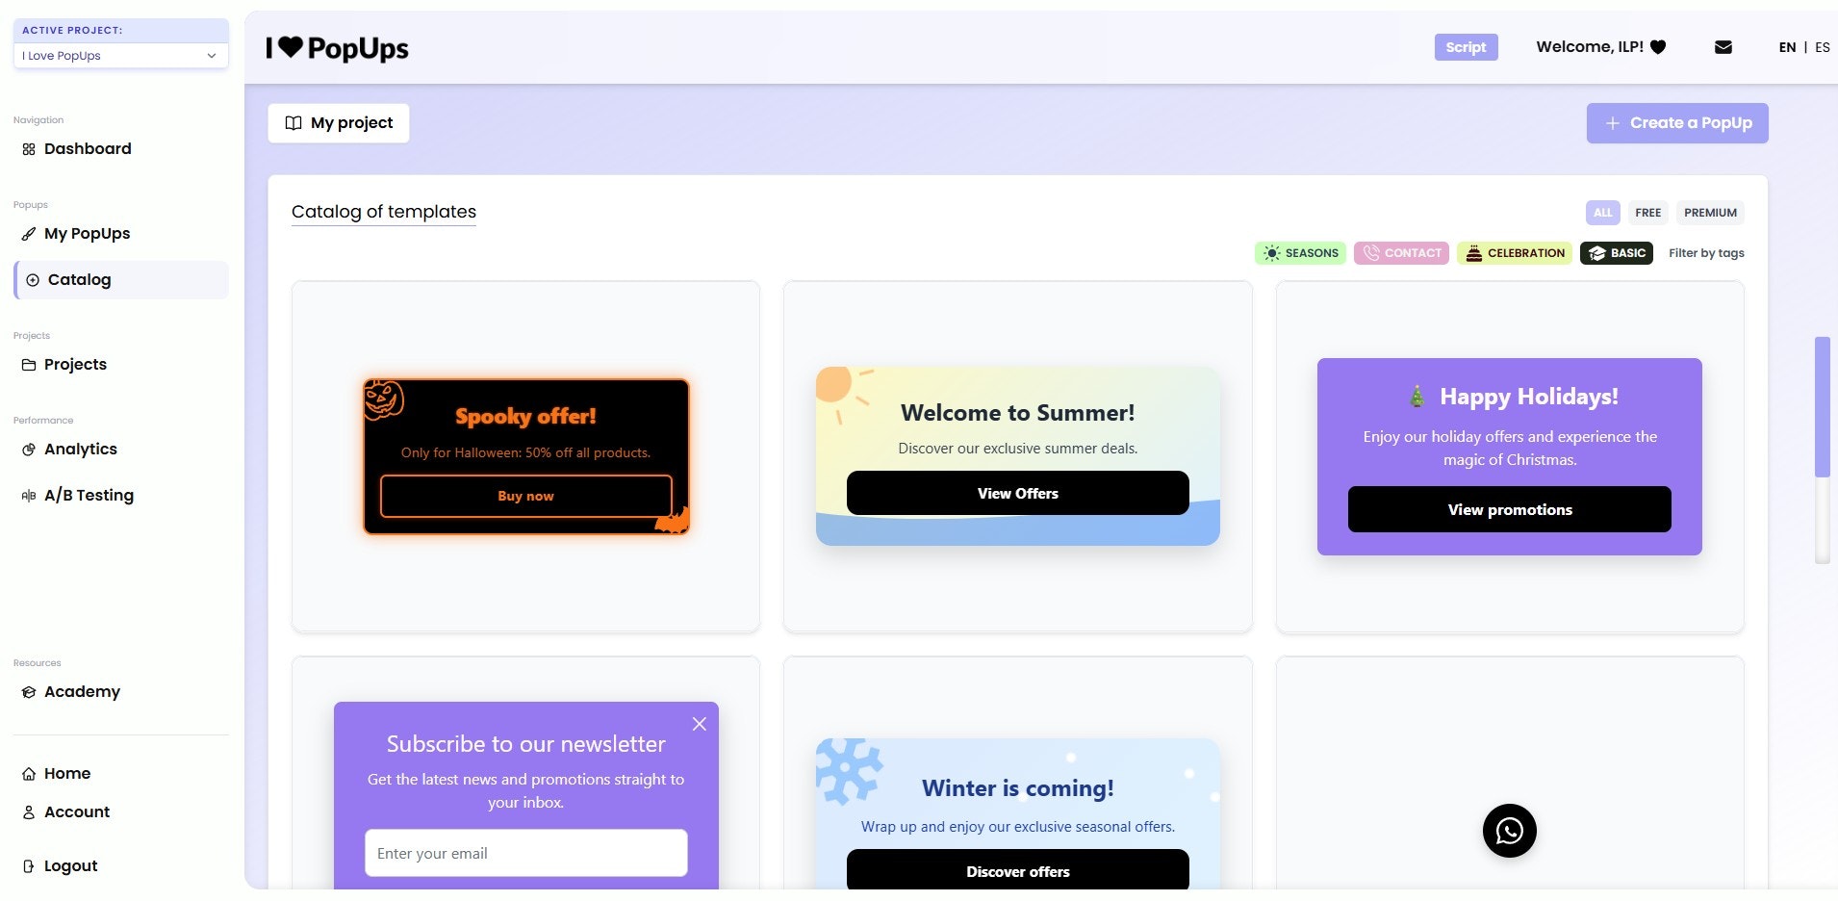Screen dimensions: 1838x901
Task: Click the Analytics chart icon
Action: tap(29, 450)
